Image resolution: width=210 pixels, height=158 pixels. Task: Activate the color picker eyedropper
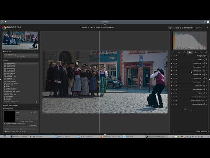tap(35, 112)
